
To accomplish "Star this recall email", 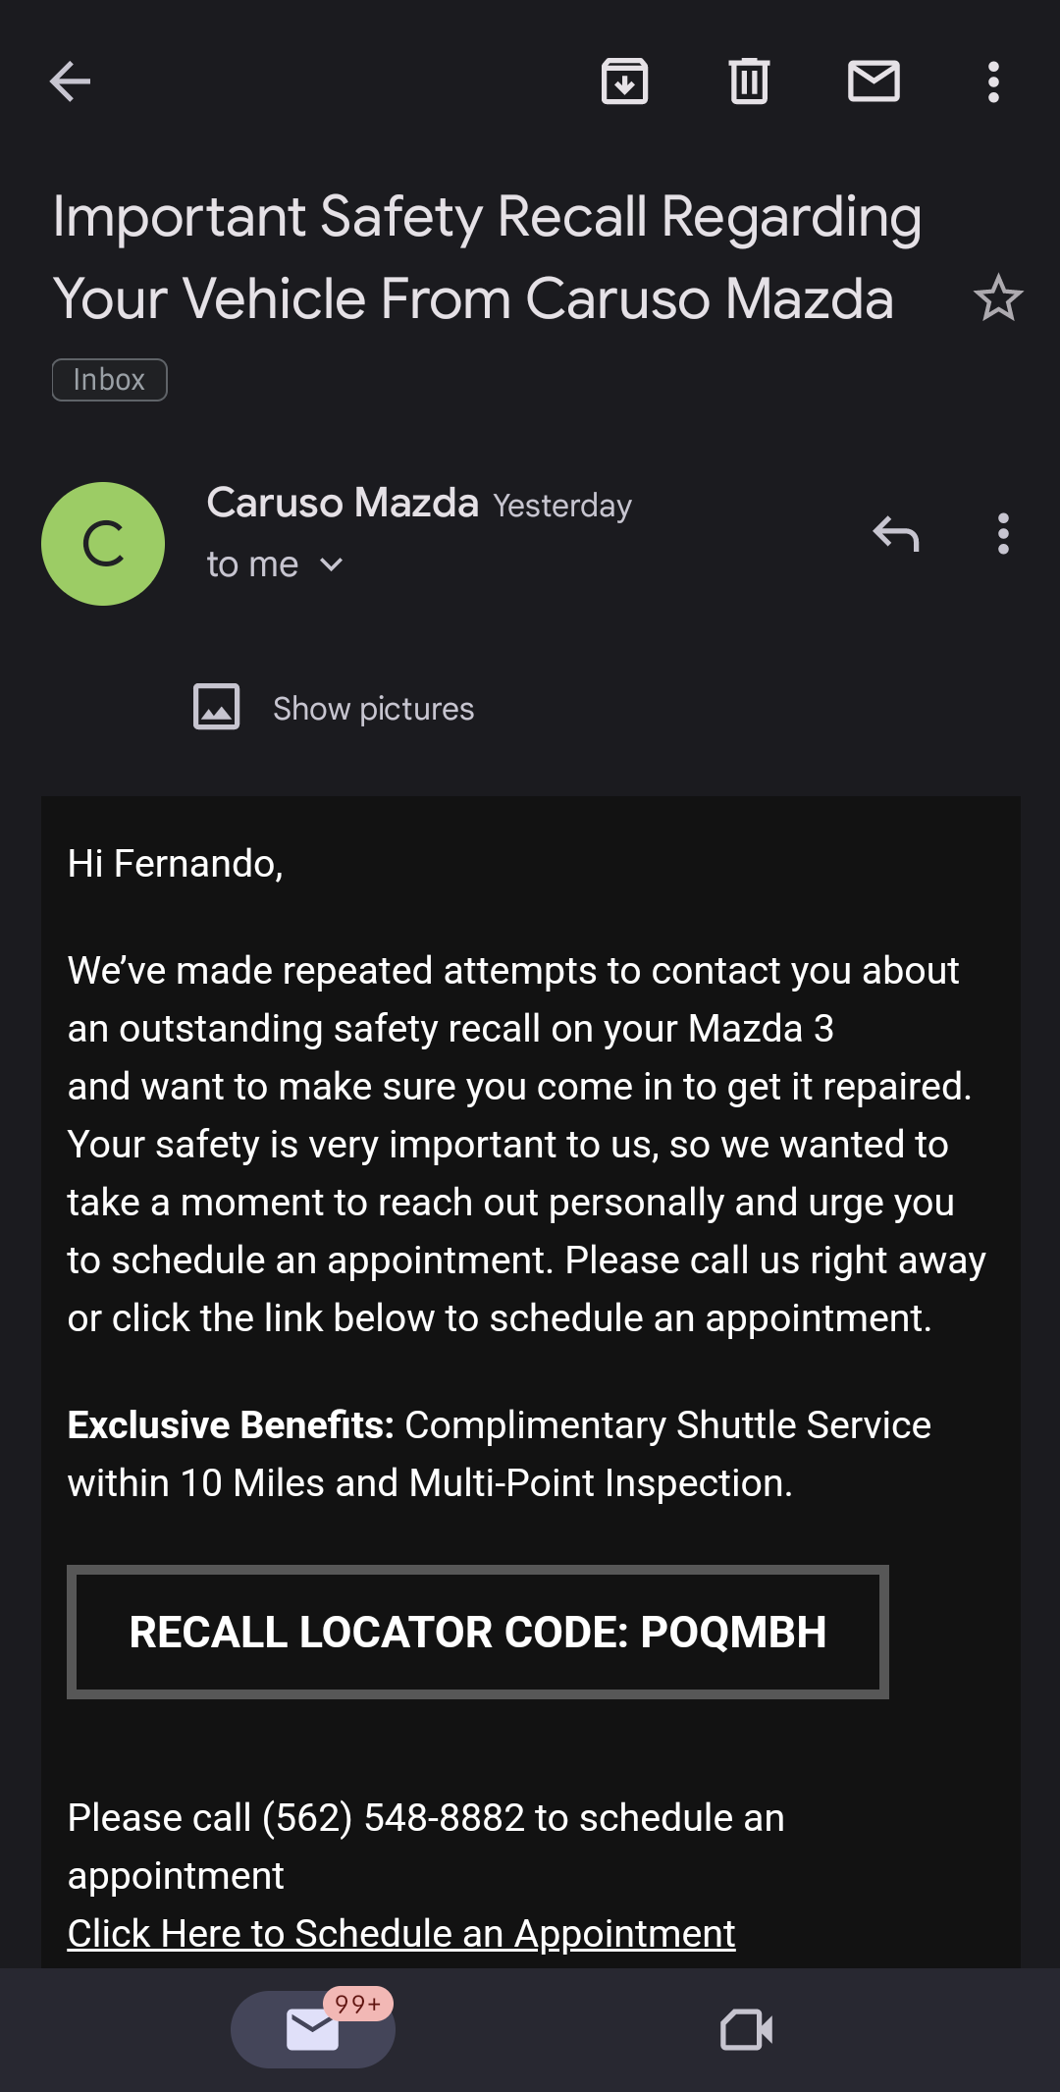I will click(998, 297).
